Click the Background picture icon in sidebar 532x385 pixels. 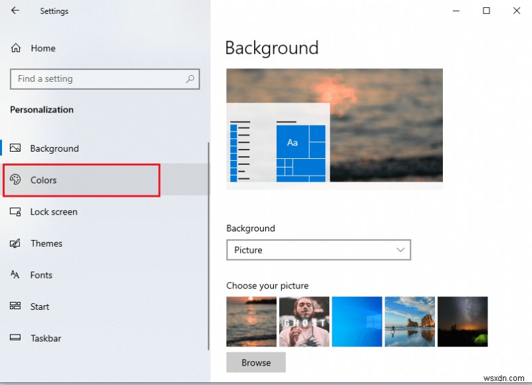(x=15, y=148)
